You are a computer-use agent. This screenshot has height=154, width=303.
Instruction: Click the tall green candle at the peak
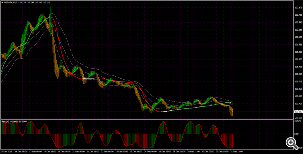tap(50, 21)
